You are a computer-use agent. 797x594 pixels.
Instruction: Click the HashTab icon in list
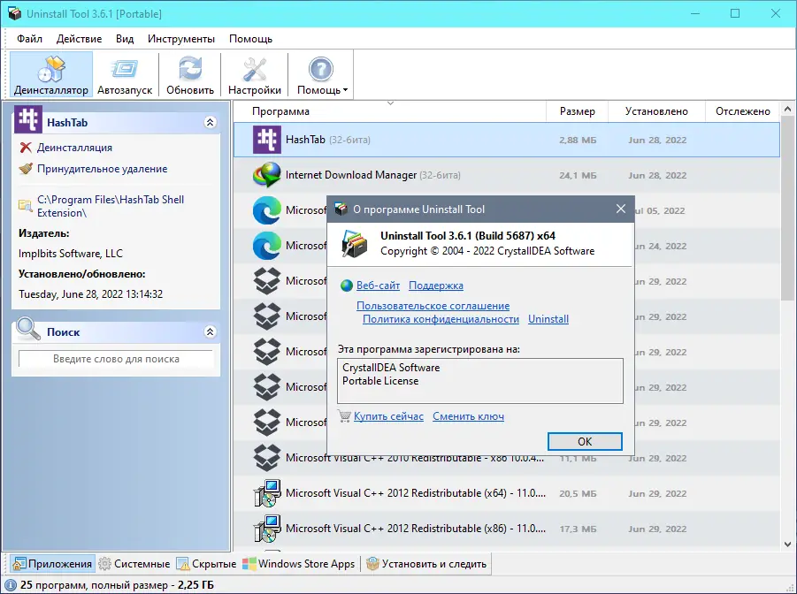[267, 140]
